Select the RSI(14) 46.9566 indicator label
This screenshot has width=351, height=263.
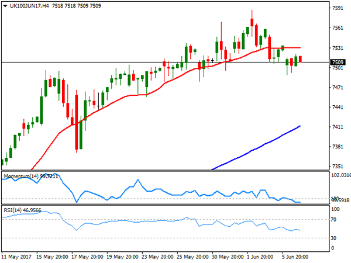(x=22, y=210)
